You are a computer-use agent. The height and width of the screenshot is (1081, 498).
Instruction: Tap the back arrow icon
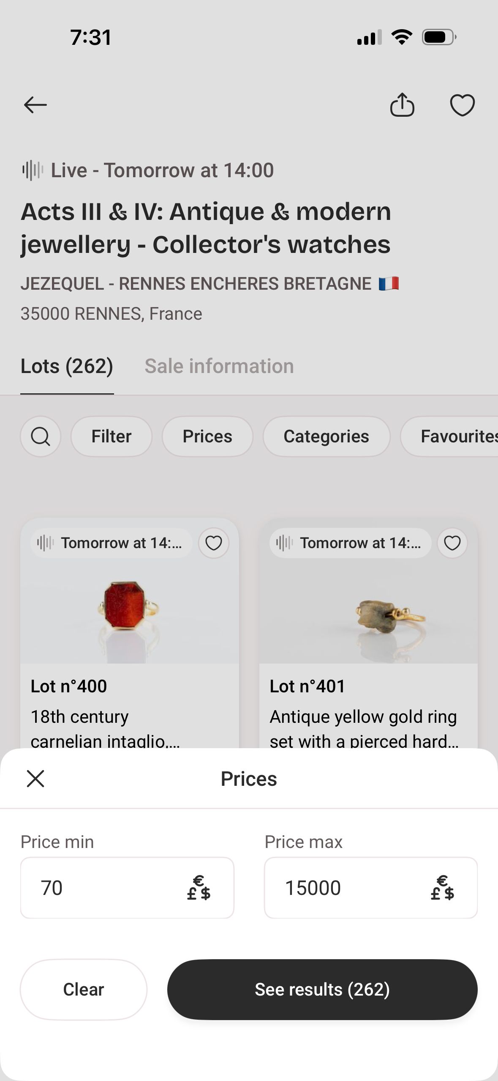click(35, 105)
